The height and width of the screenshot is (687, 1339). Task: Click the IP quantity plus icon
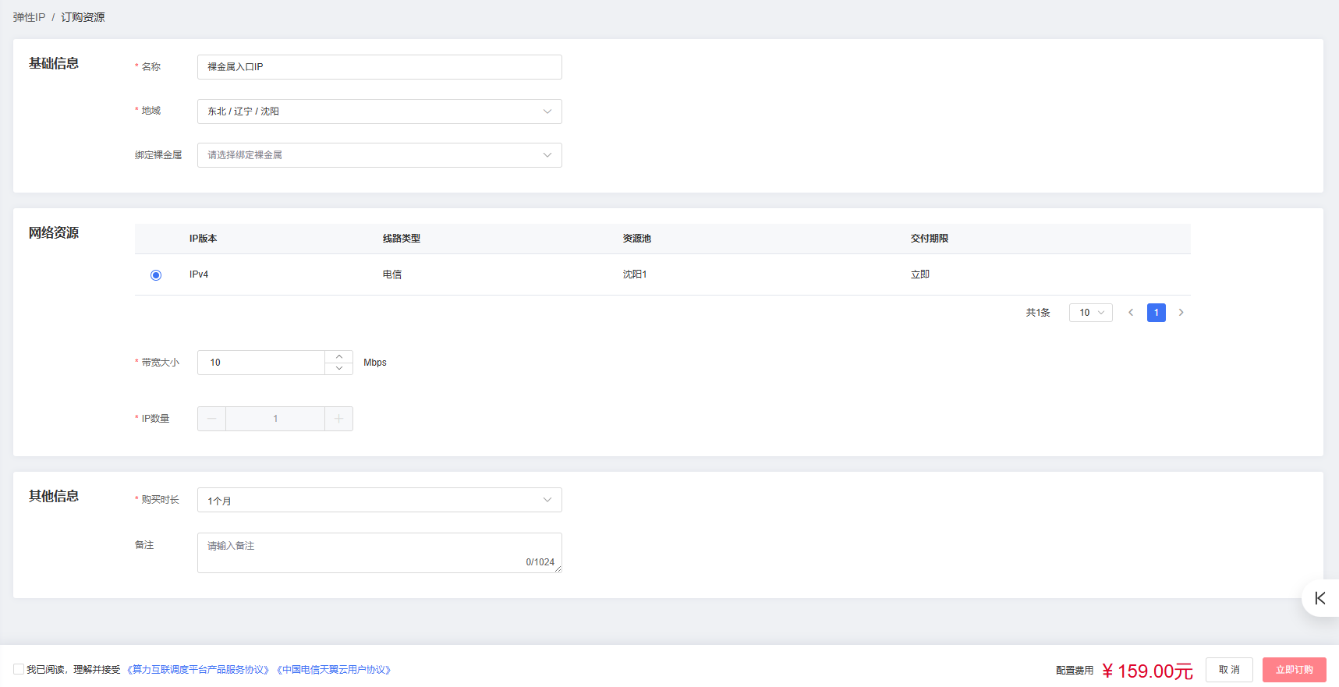click(x=338, y=419)
